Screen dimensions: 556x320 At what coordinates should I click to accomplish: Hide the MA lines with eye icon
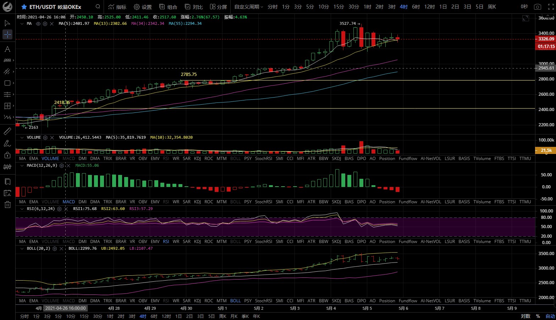click(38, 24)
